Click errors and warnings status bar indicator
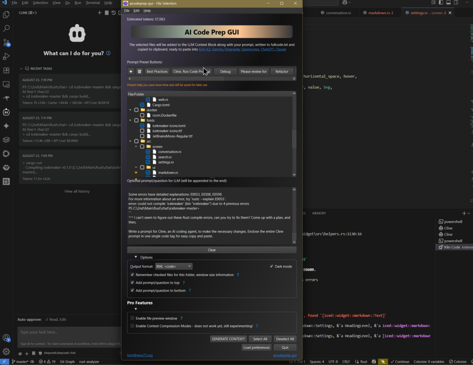 click(47, 361)
